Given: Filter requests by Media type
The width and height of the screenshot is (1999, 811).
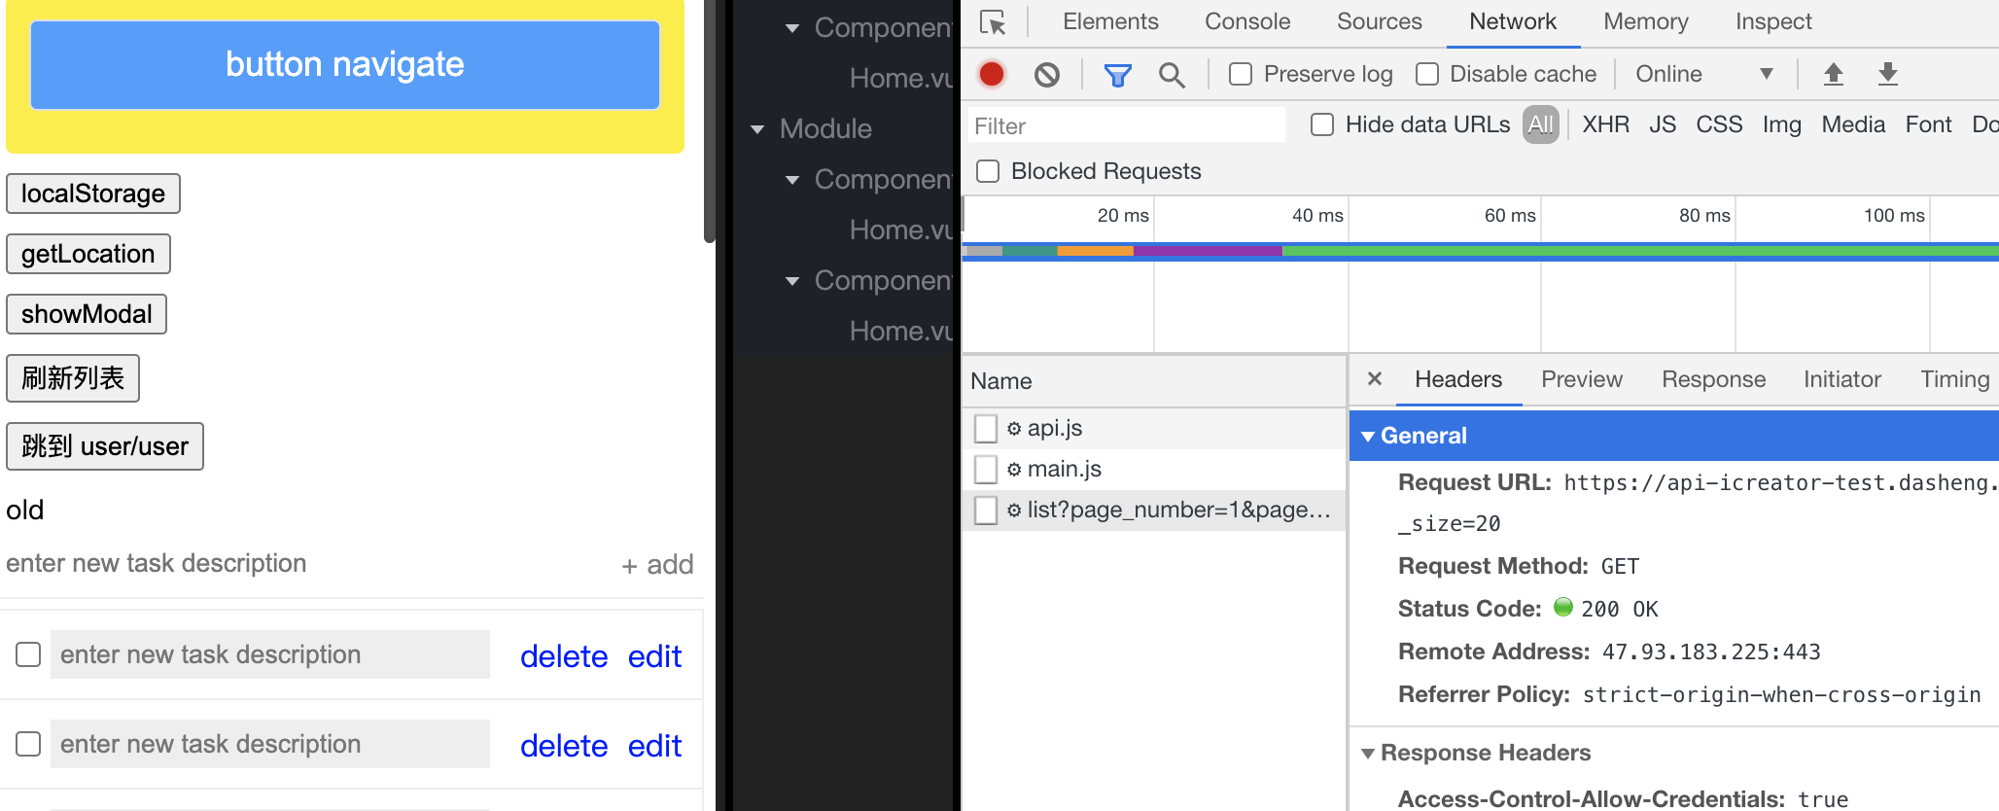Looking at the screenshot, I should [1853, 124].
